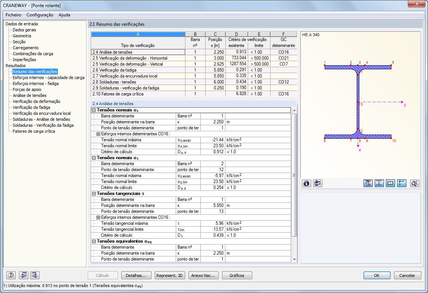Toggle the cross-section outline display button
The width and height of the screenshot is (428, 293).
pos(368,183)
